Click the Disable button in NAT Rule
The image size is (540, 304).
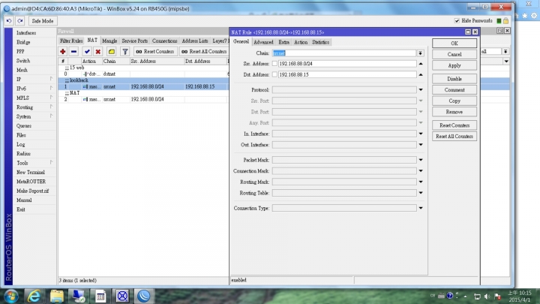[x=454, y=79]
